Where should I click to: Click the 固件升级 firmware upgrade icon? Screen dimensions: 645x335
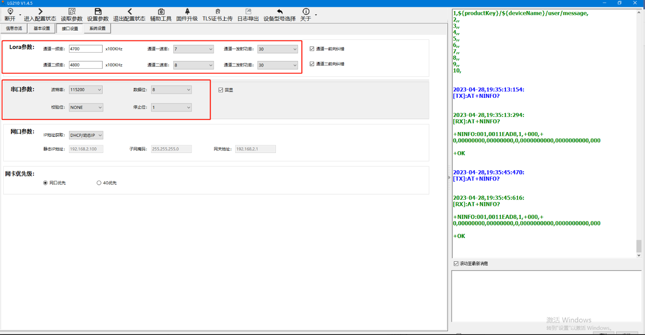point(187,11)
